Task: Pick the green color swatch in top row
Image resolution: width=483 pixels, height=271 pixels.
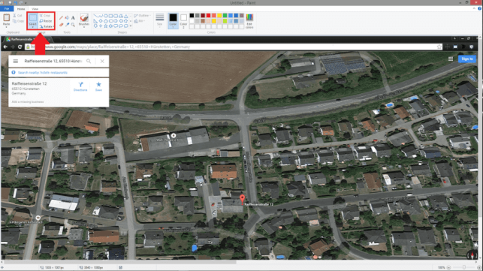Action: (225, 16)
